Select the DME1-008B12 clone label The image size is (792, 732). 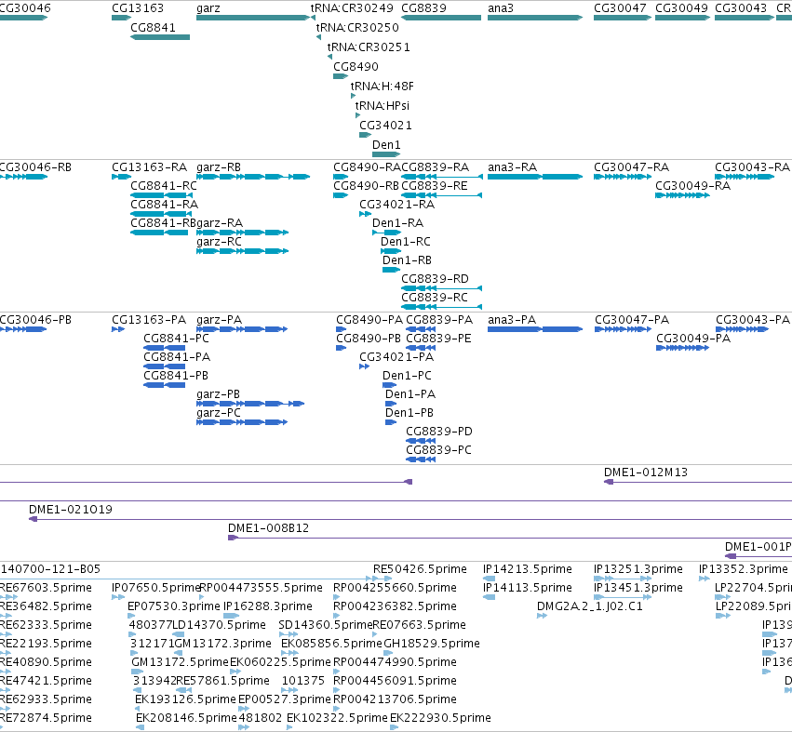tap(269, 528)
